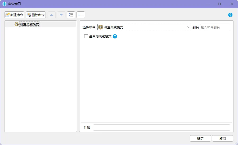The image size is (238, 145).
Task: Close the 命令窗口 window
Action: point(232,4)
